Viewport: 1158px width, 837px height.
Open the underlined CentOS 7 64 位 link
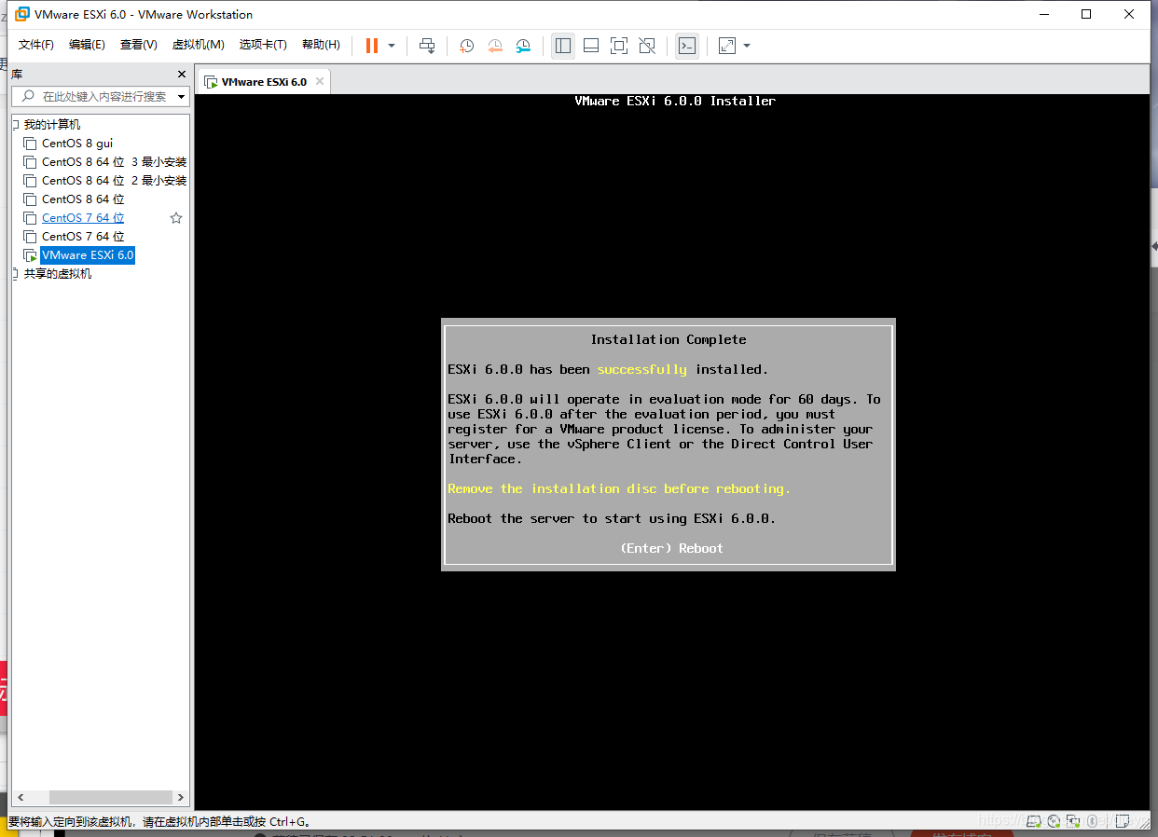(x=83, y=218)
